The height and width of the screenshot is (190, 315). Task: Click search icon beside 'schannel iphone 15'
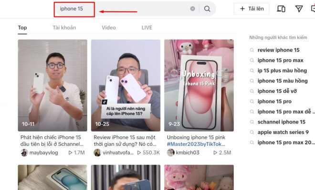pyautogui.click(x=252, y=122)
